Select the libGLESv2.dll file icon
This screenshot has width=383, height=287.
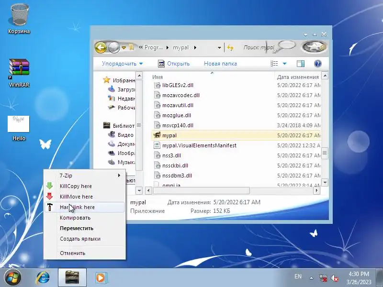point(157,85)
